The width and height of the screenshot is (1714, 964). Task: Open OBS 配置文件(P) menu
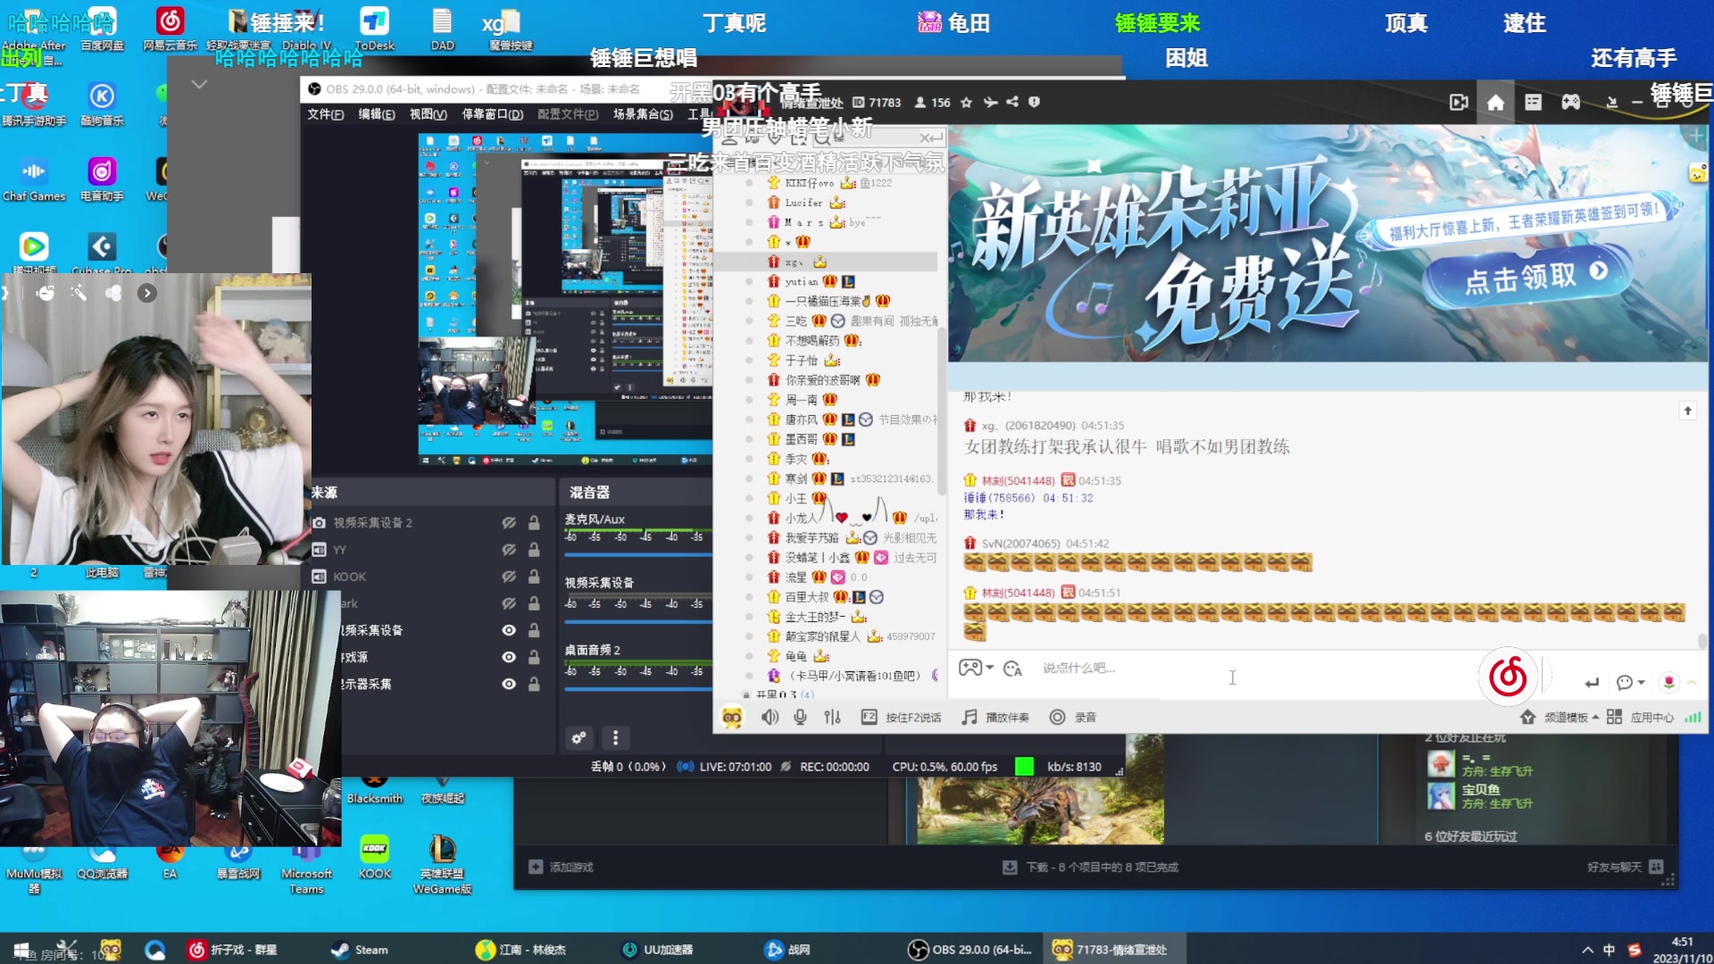[568, 114]
